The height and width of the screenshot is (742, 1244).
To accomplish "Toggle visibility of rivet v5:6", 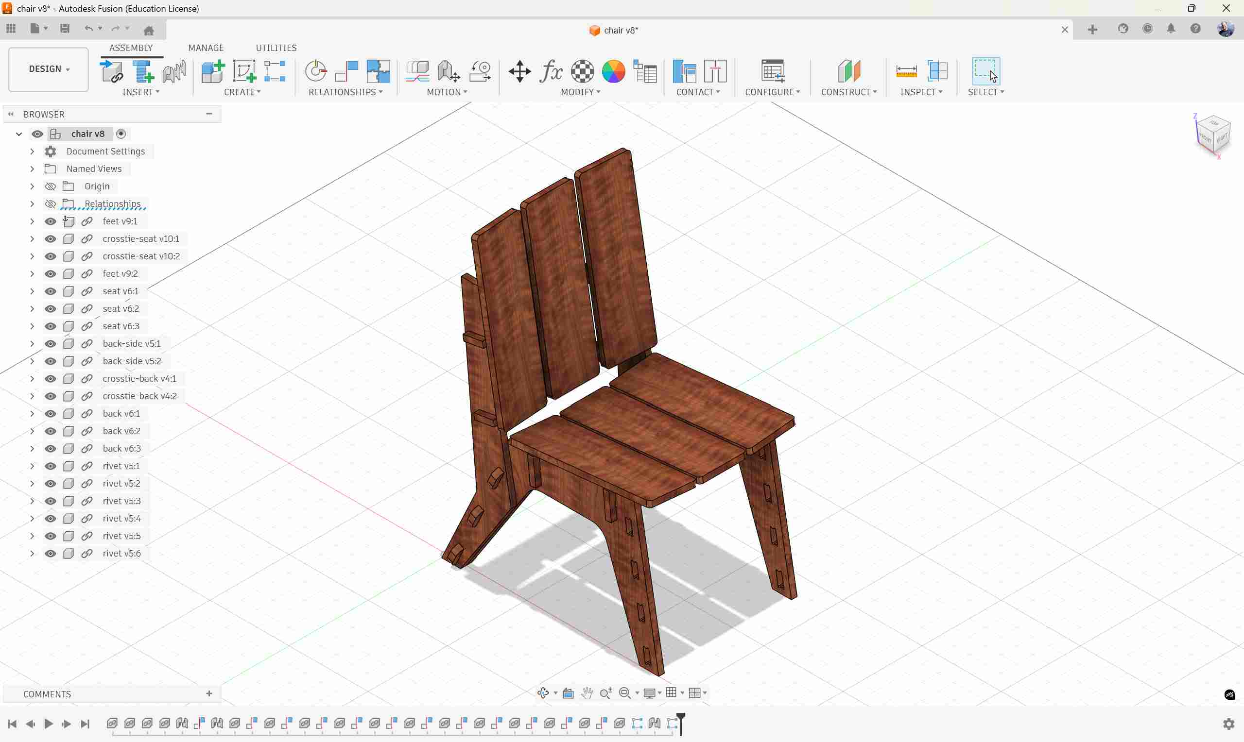I will pyautogui.click(x=50, y=553).
